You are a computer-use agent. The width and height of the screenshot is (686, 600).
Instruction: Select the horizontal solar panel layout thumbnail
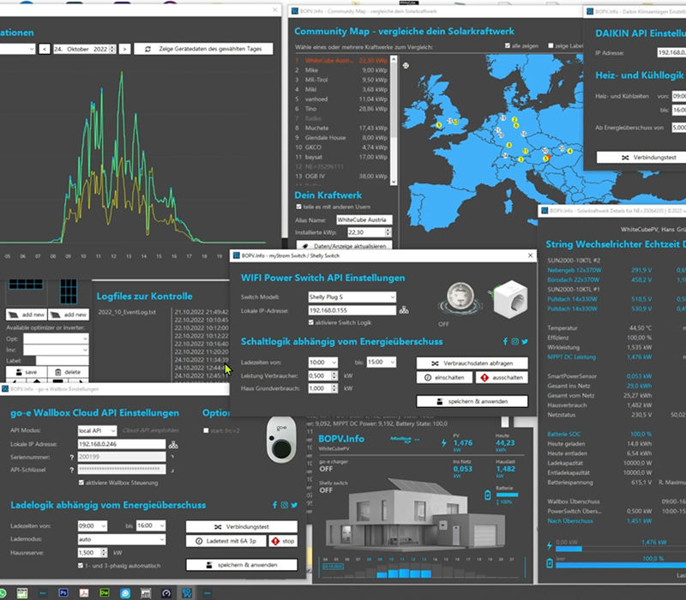26,284
